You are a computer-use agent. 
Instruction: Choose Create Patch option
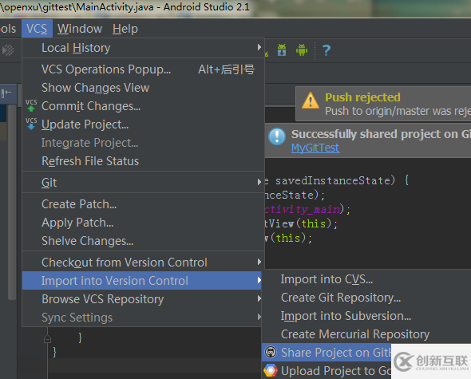tap(143, 204)
